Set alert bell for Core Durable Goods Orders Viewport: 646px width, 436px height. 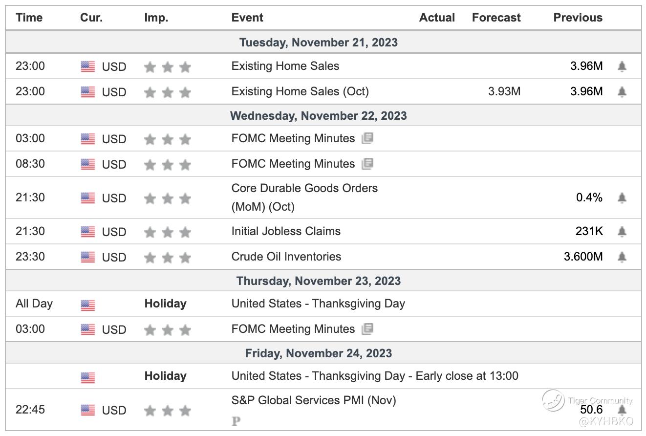(x=622, y=197)
